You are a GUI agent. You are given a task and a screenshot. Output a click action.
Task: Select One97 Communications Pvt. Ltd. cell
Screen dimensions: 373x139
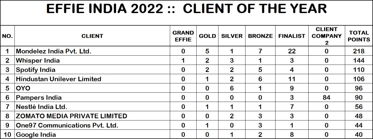[67, 125]
